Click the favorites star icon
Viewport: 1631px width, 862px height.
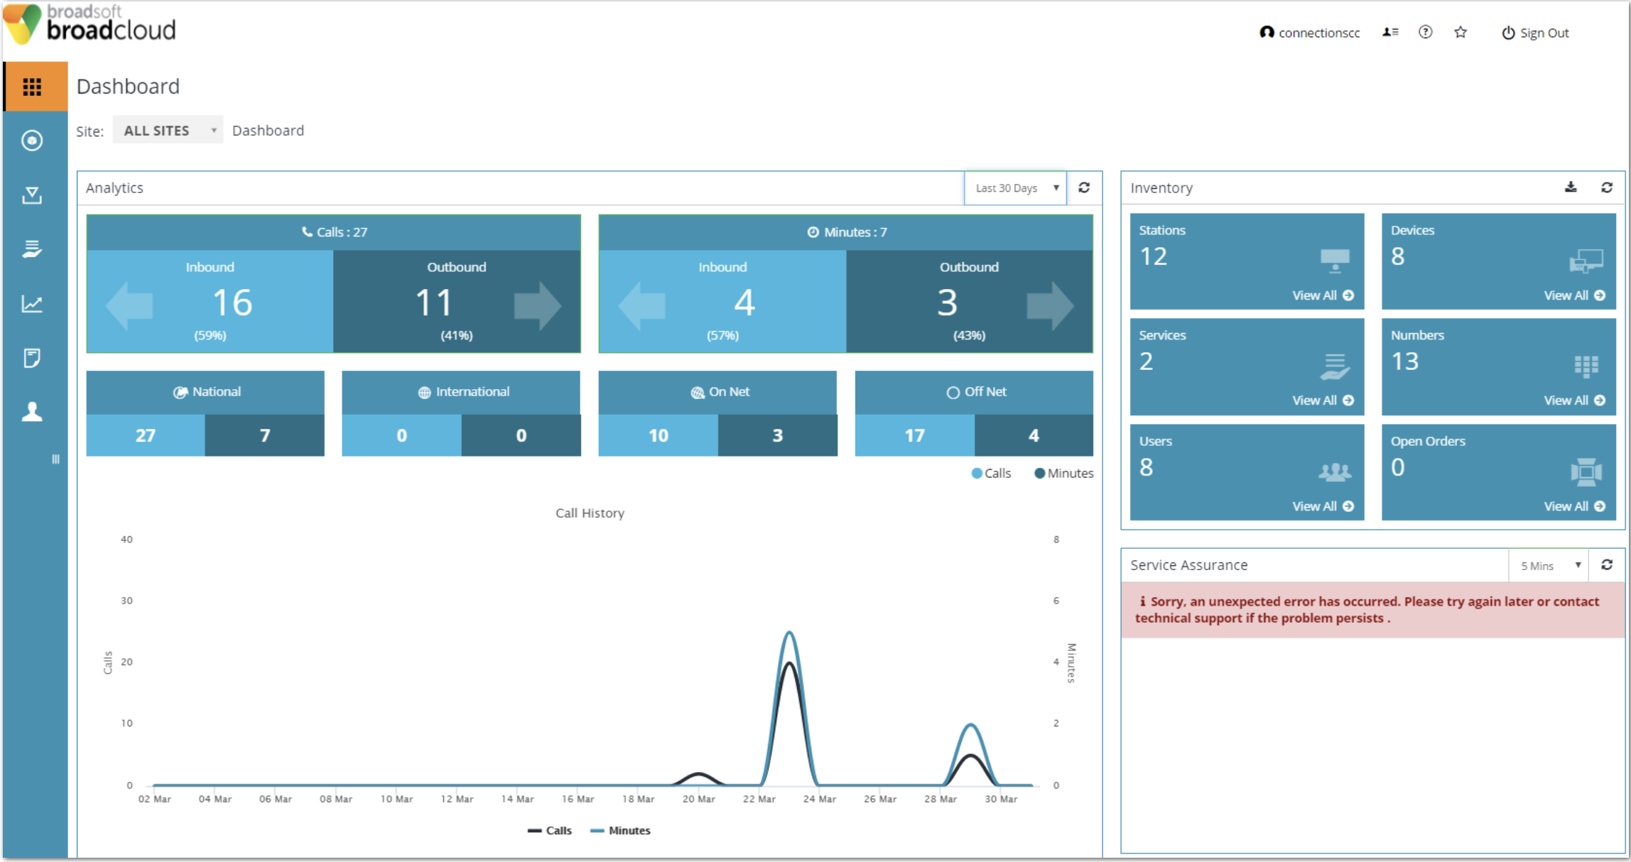pos(1461,32)
